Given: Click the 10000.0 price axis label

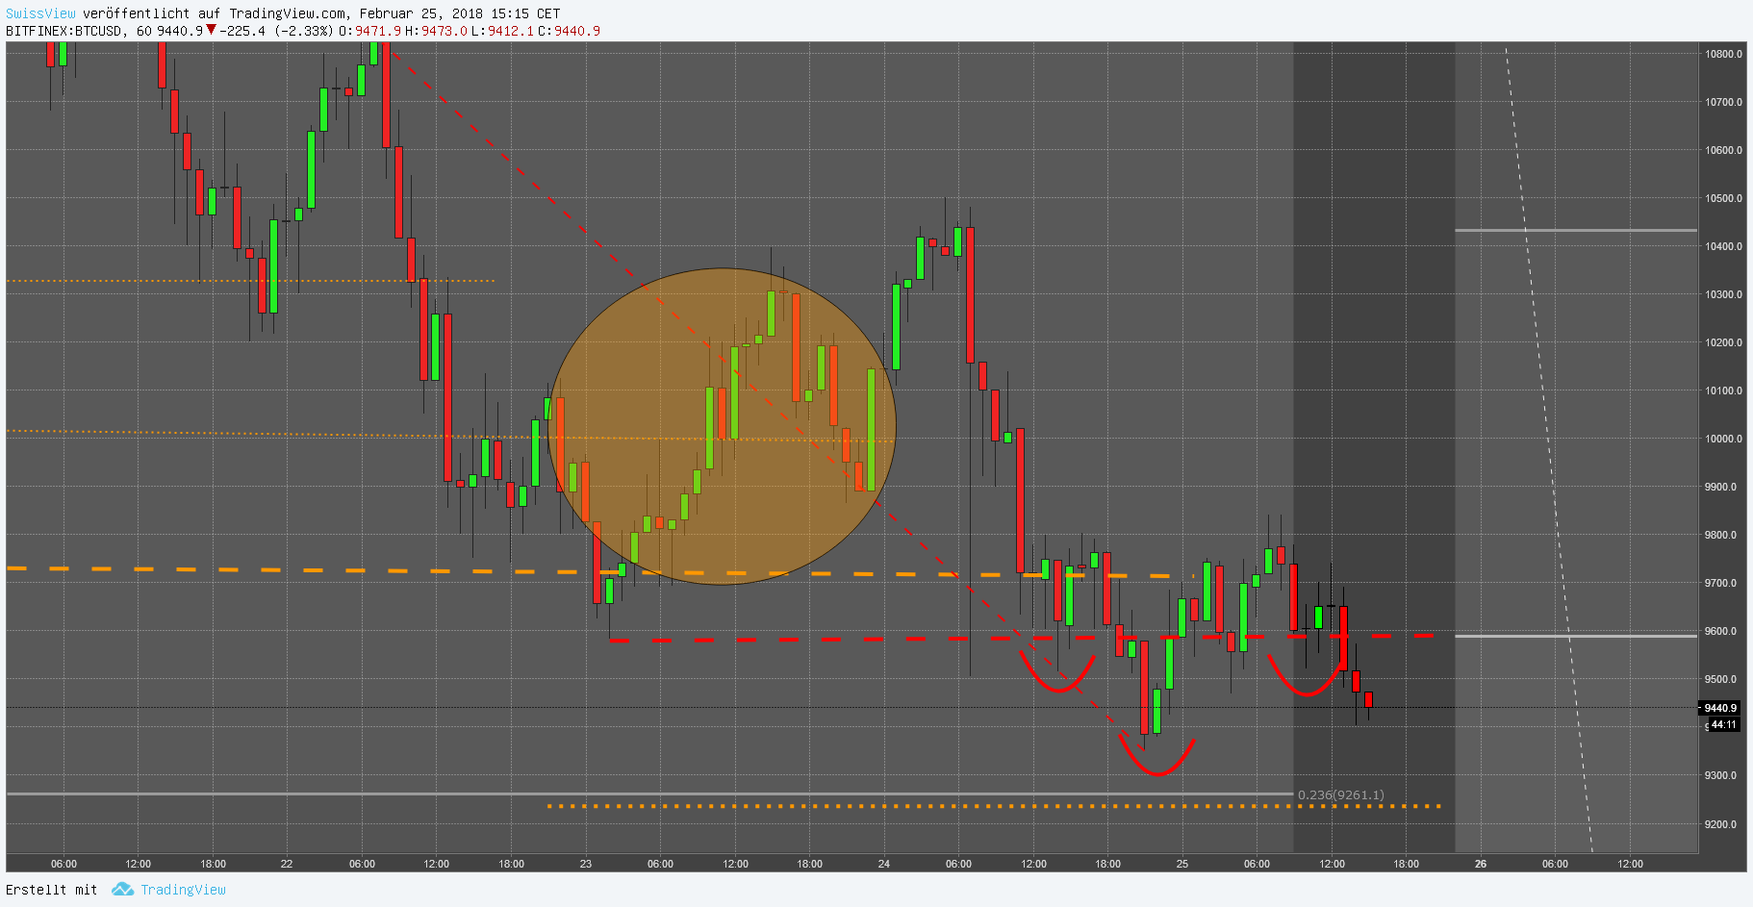Looking at the screenshot, I should [x=1723, y=439].
